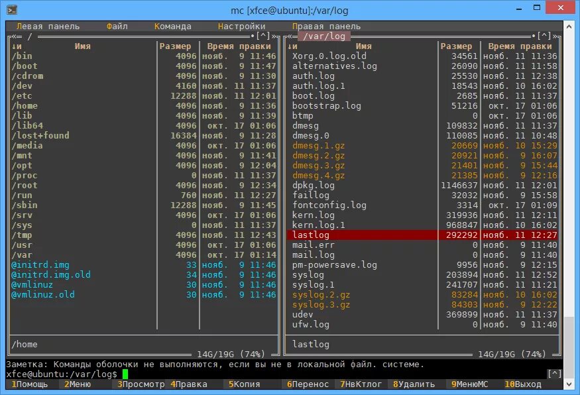Open the Правая панель dropdown menu
Image resolution: width=580 pixels, height=395 pixels.
pos(326,27)
